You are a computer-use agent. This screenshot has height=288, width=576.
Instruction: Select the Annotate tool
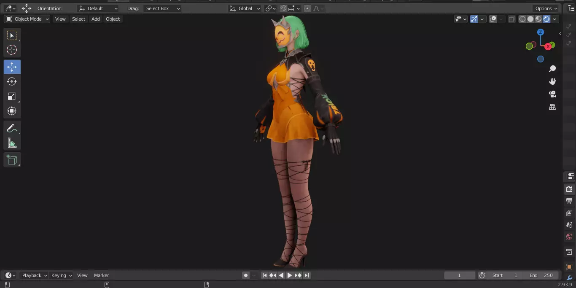(12, 129)
